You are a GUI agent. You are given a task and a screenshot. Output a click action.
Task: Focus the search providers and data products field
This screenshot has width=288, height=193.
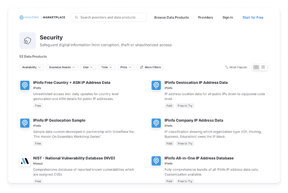(x=109, y=17)
